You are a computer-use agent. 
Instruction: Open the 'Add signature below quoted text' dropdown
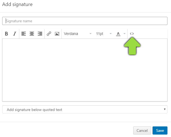82,110
